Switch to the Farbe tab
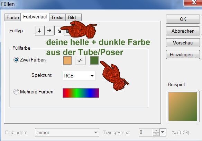 click(x=12, y=17)
